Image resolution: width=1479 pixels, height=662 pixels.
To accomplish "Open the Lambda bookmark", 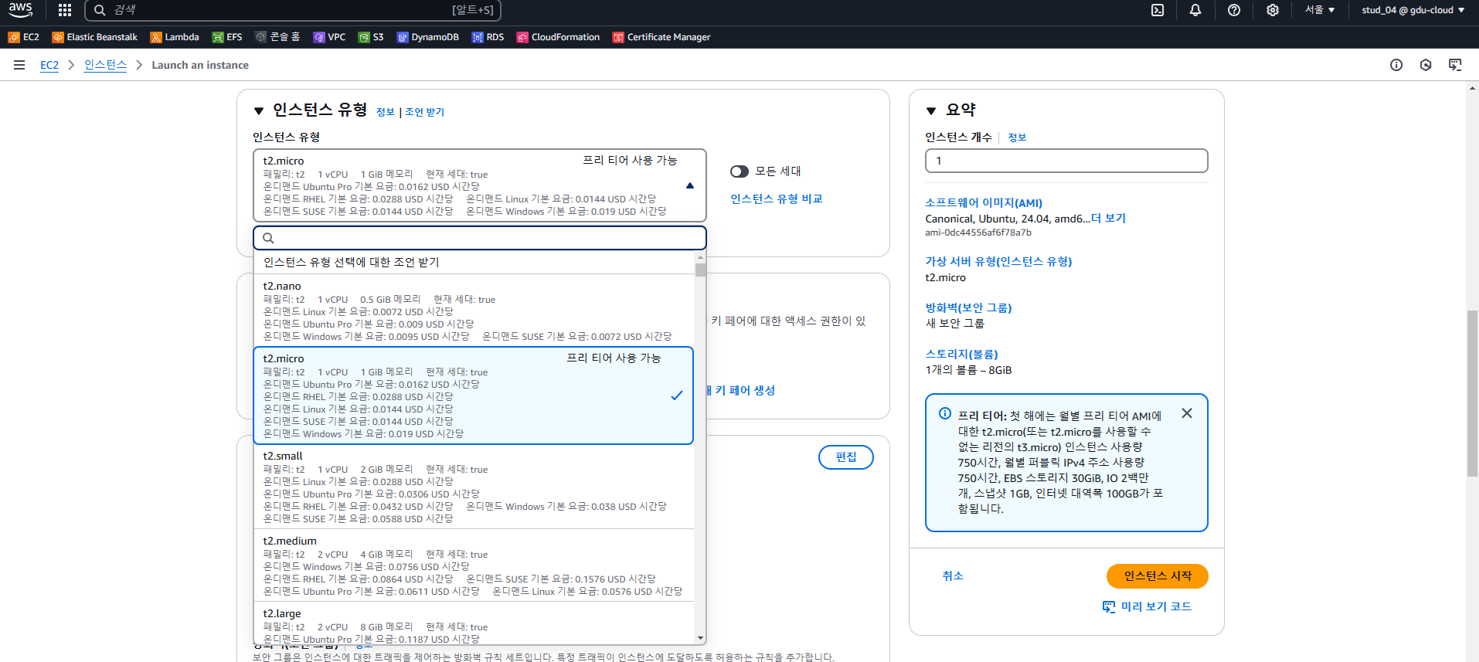I will click(x=175, y=37).
